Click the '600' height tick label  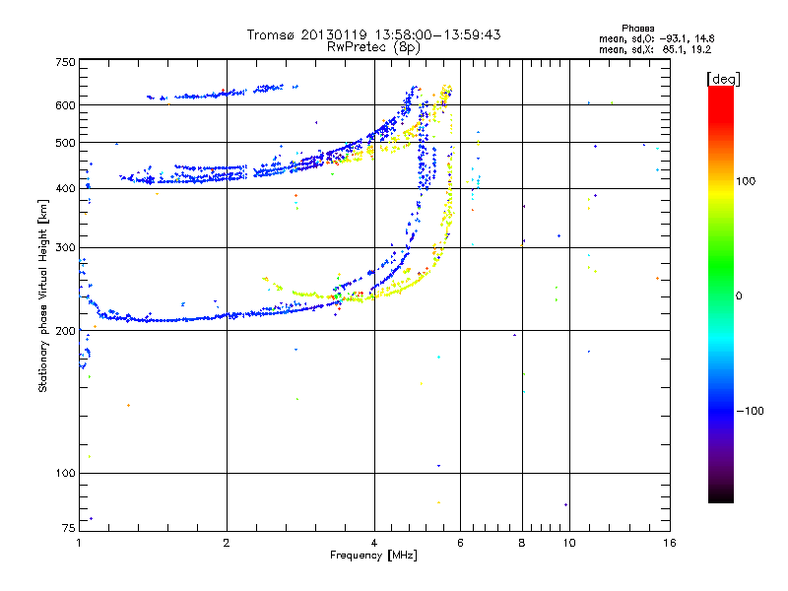click(x=66, y=105)
